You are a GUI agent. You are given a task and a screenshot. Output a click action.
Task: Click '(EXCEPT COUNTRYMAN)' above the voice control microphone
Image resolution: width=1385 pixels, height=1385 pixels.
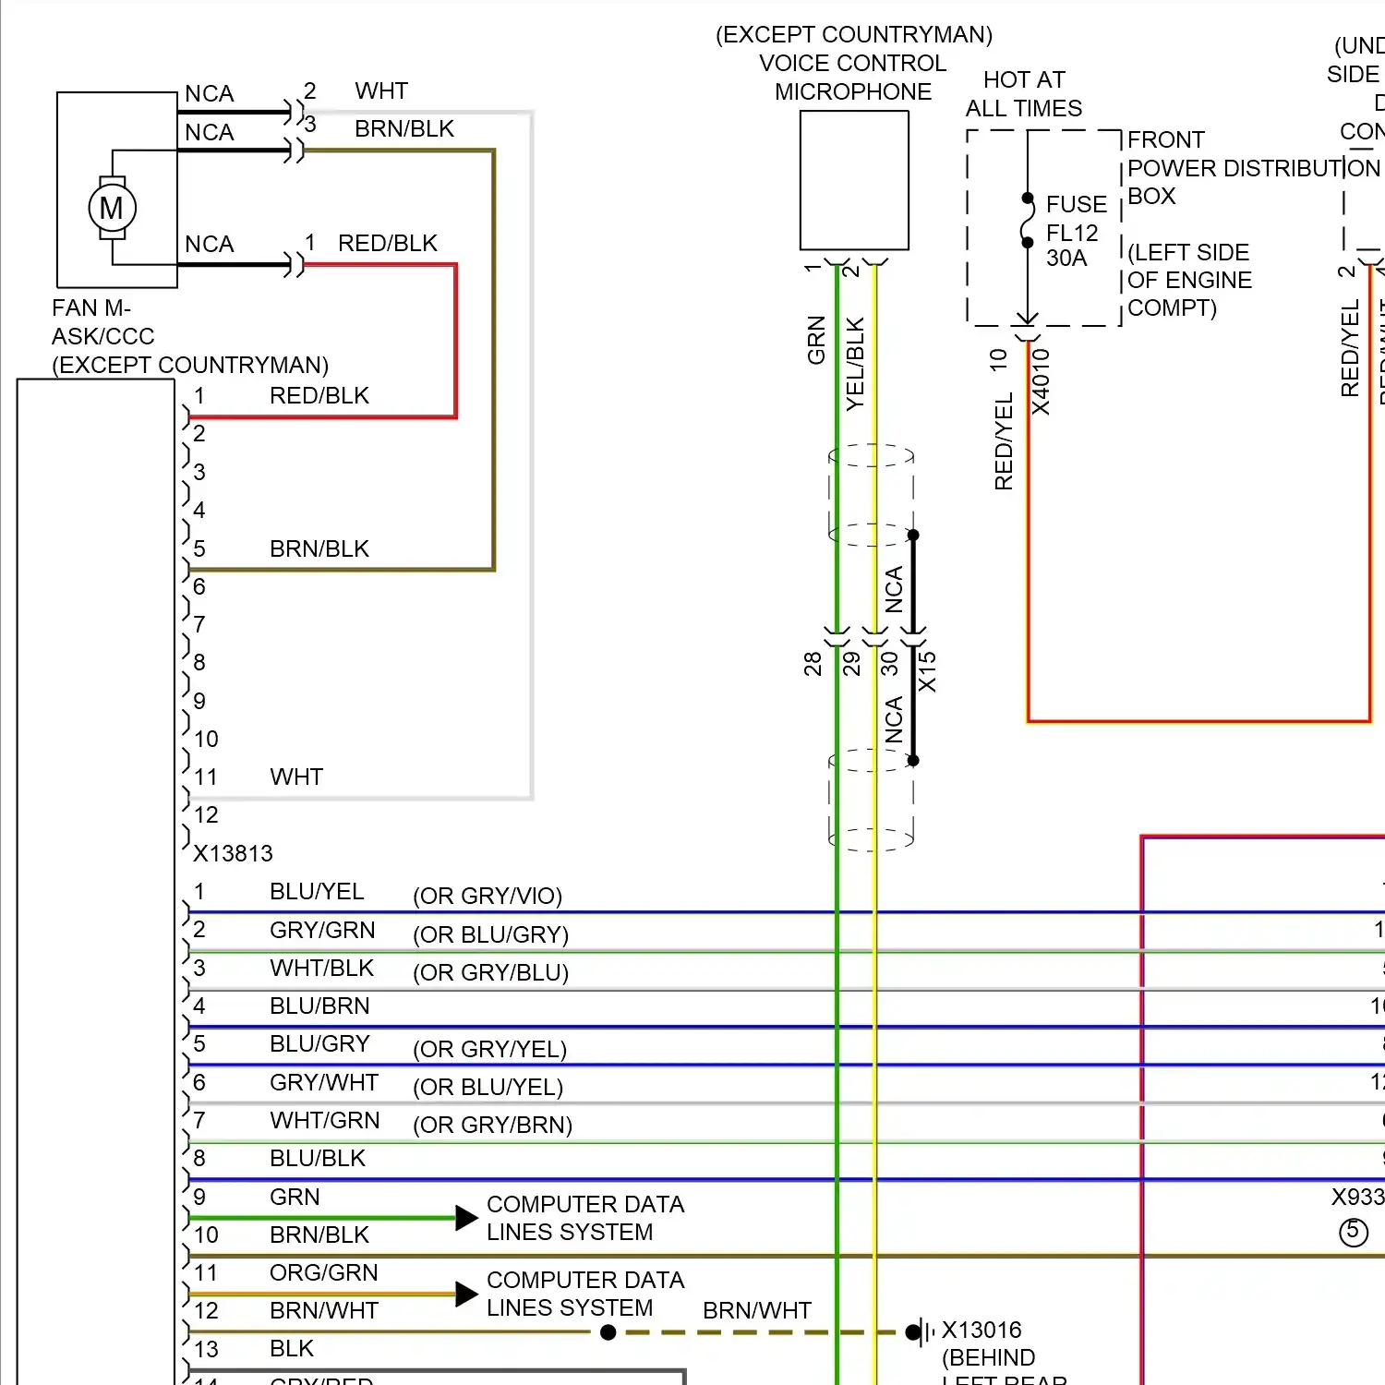854,34
